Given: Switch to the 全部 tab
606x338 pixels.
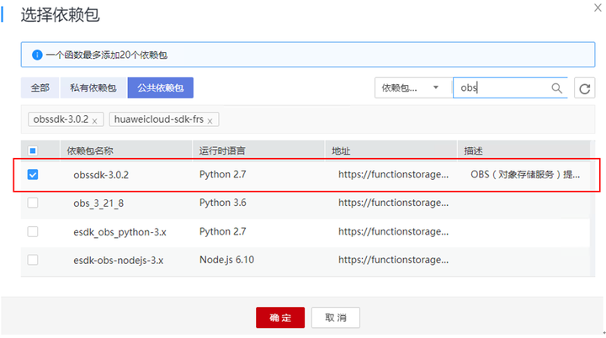Looking at the screenshot, I should point(40,87).
